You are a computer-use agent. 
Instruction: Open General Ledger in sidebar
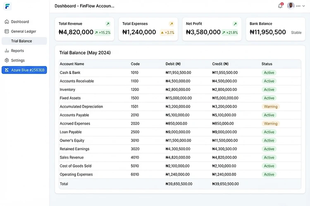[24, 31]
